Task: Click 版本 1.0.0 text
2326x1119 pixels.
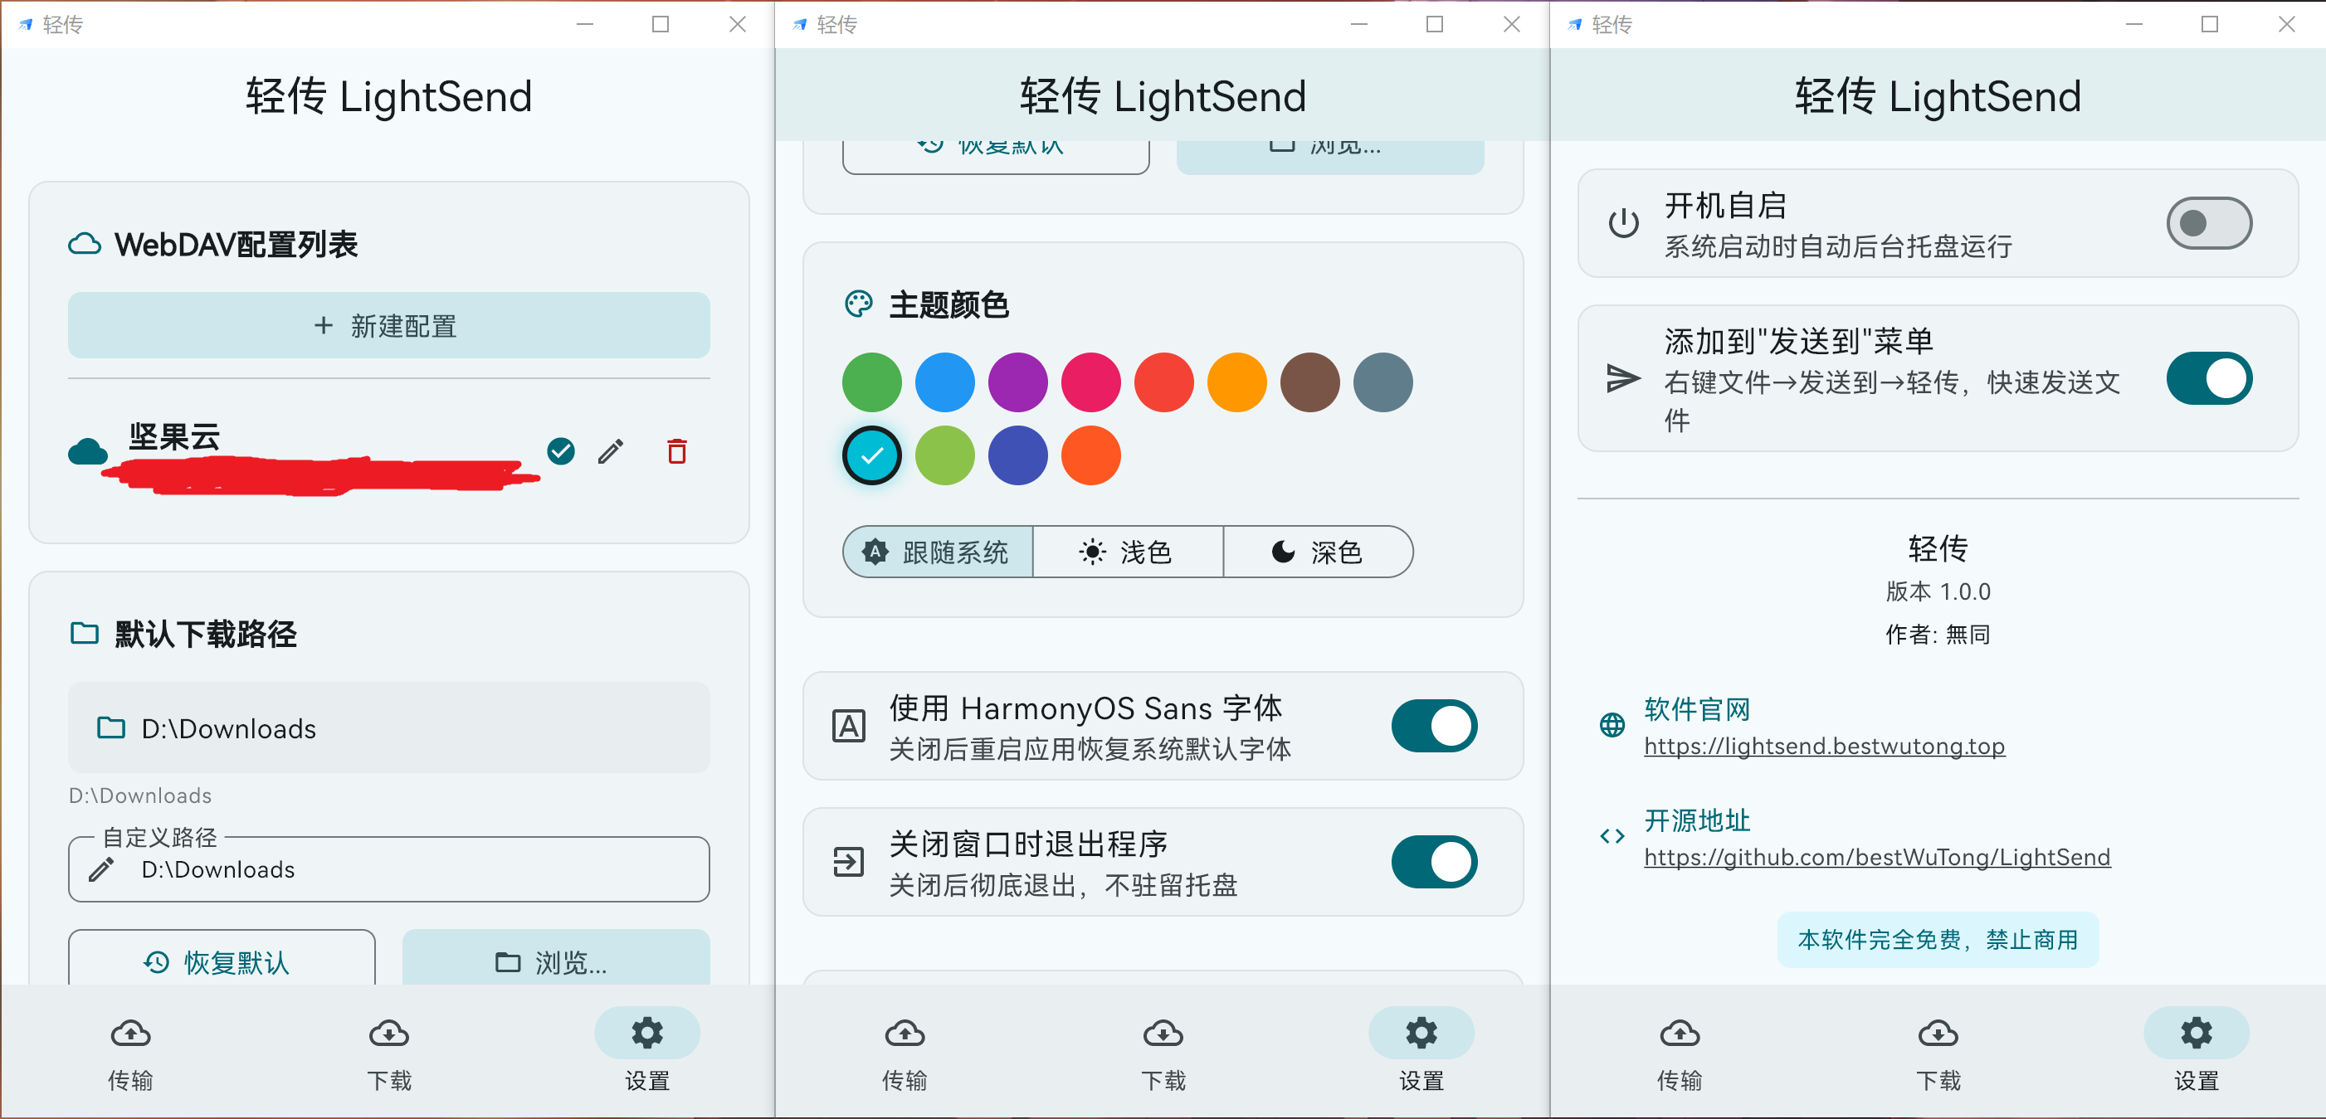Action: point(1938,591)
